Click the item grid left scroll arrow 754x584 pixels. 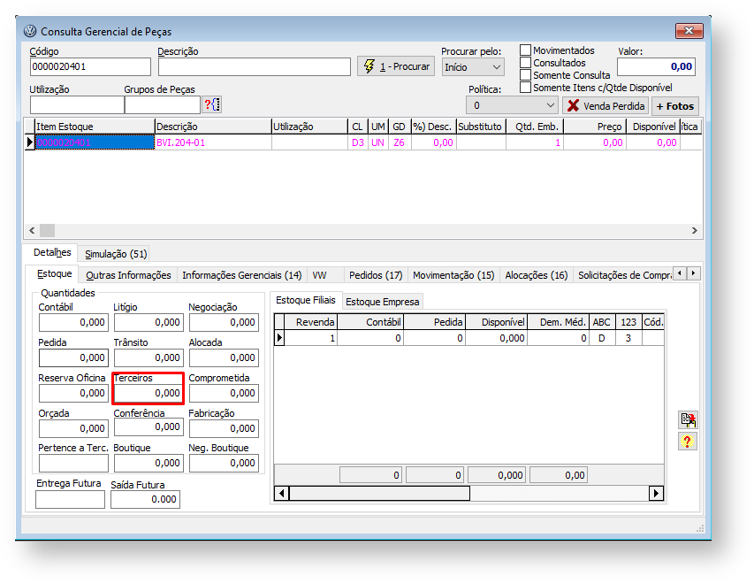click(x=32, y=231)
